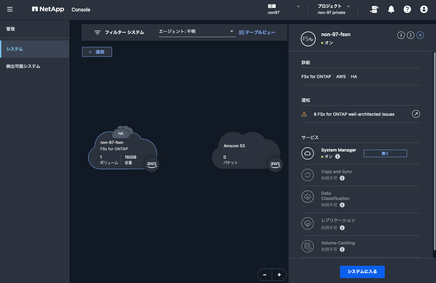Click the 'Copy and Sync' service label

[337, 172]
